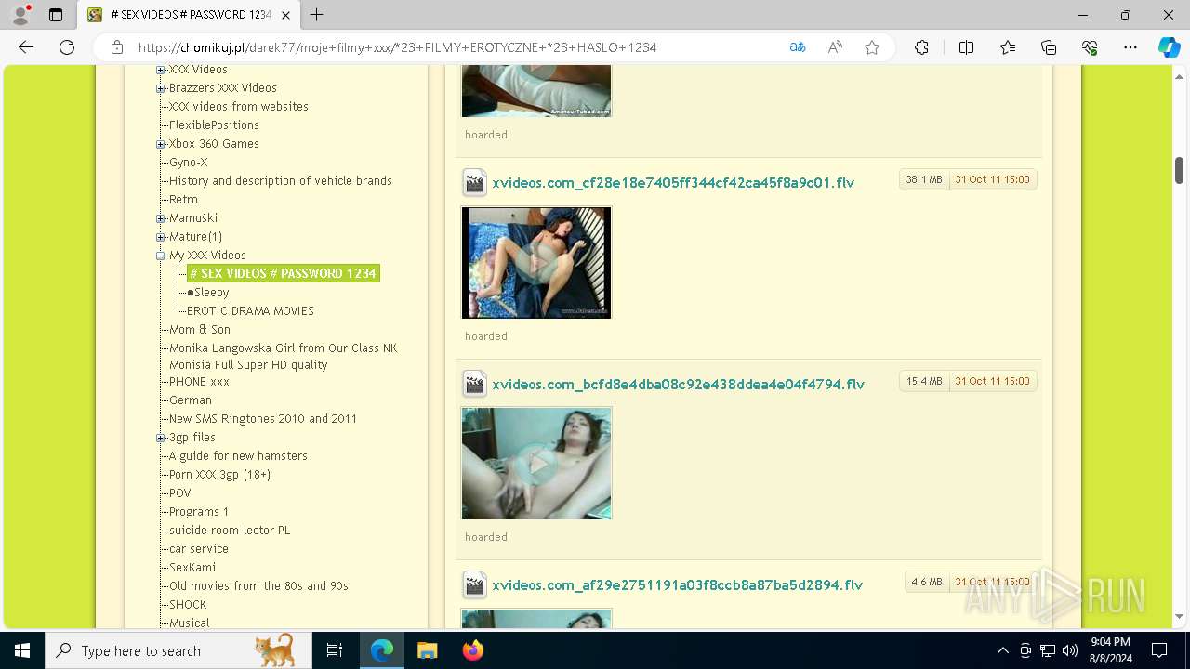This screenshot has width=1190, height=669.
Task: Expand the Mature(1) folder node
Action: (160, 237)
